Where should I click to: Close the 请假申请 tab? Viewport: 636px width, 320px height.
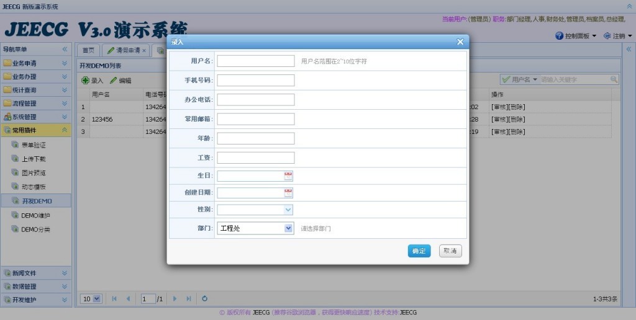pyautogui.click(x=144, y=51)
